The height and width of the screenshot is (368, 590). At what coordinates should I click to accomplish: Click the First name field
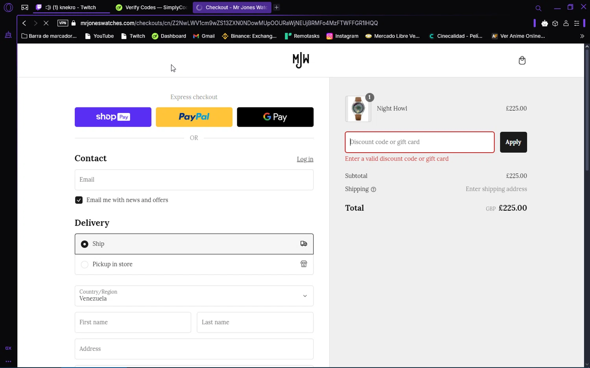click(133, 322)
